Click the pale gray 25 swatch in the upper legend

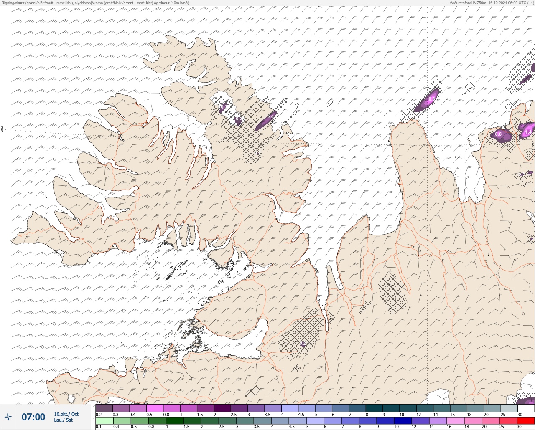(509, 408)
